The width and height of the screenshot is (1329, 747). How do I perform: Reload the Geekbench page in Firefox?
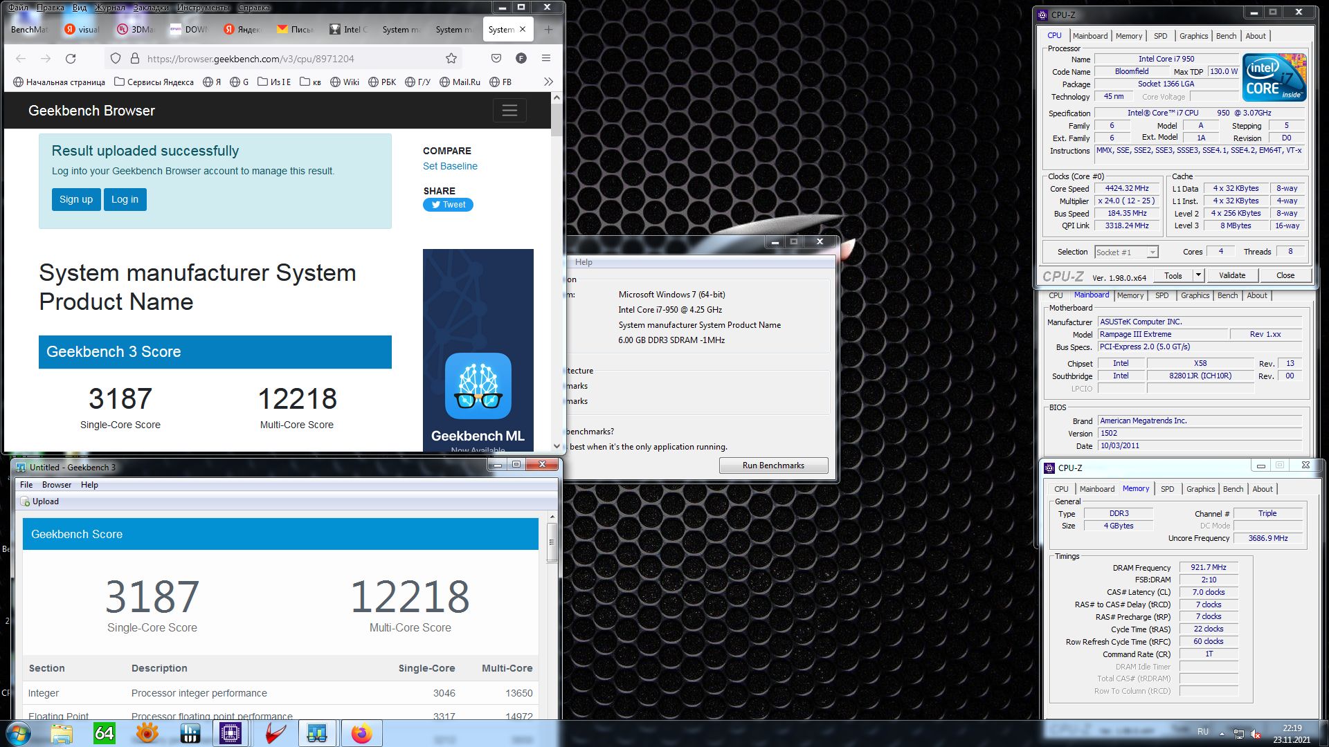coord(71,59)
